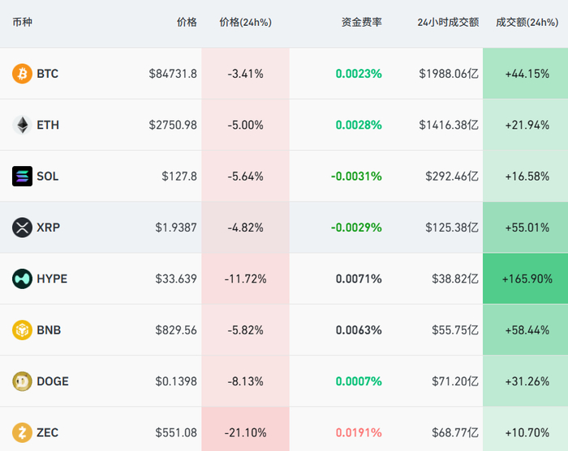This screenshot has width=568, height=451.
Task: Click the SOL Solana coin icon
Action: 22,177
